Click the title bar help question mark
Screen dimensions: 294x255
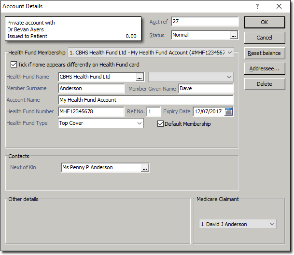(257, 6)
